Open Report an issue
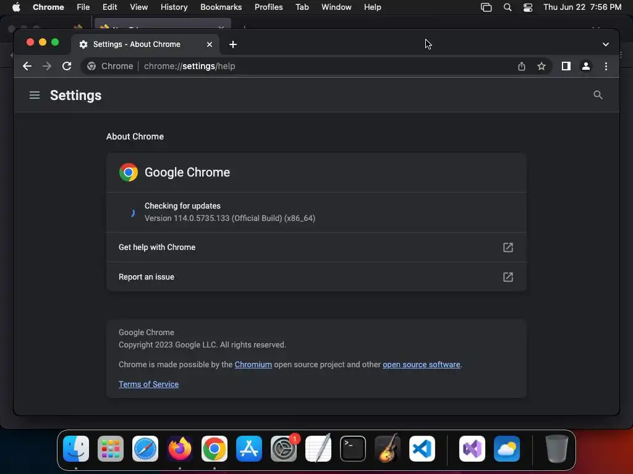 tap(316, 277)
